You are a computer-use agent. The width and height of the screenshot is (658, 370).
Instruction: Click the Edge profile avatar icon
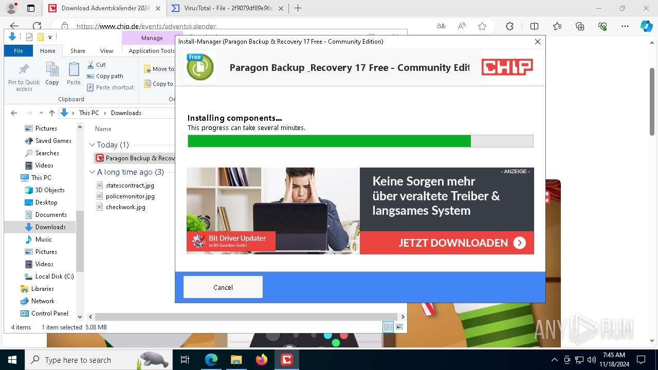(11, 8)
